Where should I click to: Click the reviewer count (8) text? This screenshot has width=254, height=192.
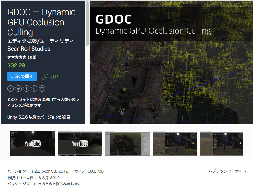click(32, 57)
